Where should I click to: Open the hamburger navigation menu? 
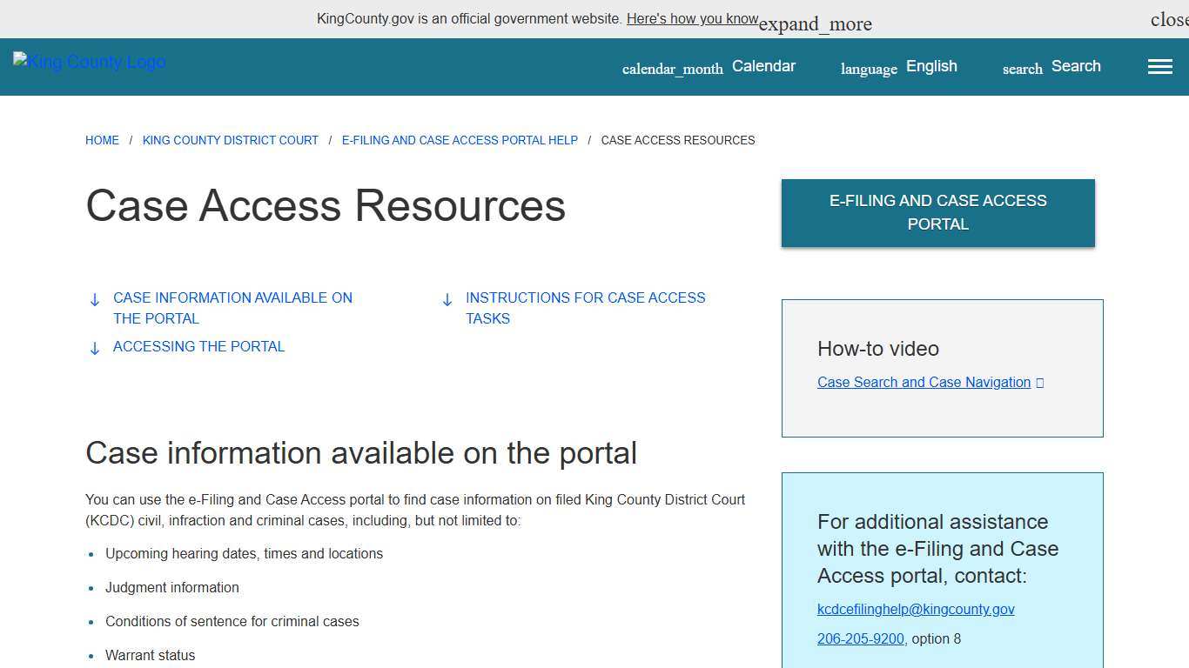[x=1159, y=66]
